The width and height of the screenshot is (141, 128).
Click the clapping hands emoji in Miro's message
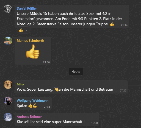point(57,89)
